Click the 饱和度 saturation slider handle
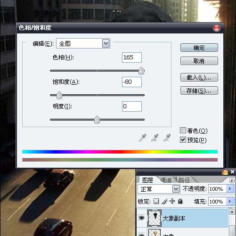236x236 pixels. 59,95
